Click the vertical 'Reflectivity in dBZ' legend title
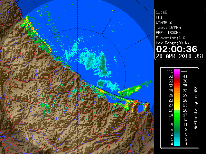The width and height of the screenshot is (206, 154). [x=195, y=108]
